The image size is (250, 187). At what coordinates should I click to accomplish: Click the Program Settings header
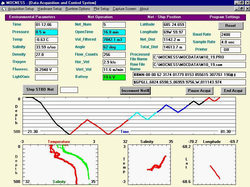[x=225, y=17]
